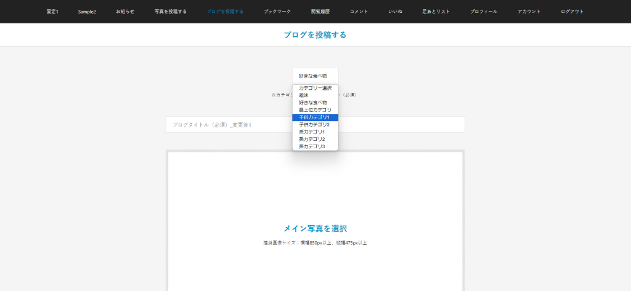This screenshot has width=631, height=291.
Task: Choose 子供カテゴリ2 from the list
Action: (314, 124)
